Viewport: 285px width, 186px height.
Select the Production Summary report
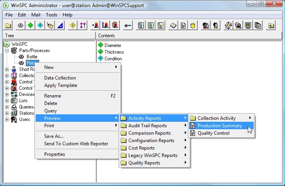tap(221, 126)
